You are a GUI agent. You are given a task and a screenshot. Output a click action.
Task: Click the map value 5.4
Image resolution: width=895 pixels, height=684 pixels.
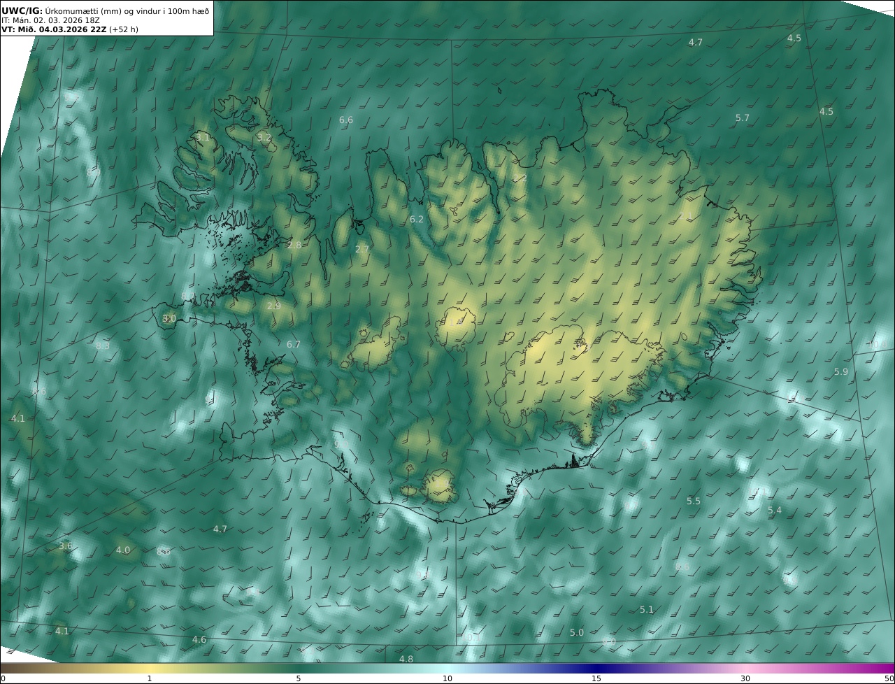coord(775,511)
